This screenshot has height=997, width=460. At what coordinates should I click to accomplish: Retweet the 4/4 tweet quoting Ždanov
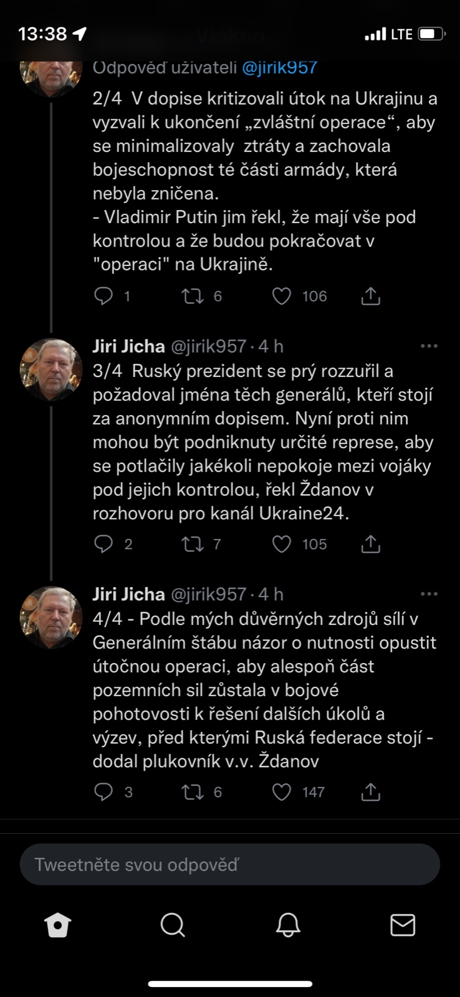(x=193, y=792)
